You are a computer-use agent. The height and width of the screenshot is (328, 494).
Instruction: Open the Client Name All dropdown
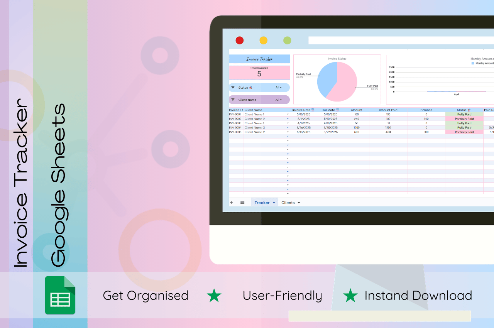pyautogui.click(x=278, y=99)
